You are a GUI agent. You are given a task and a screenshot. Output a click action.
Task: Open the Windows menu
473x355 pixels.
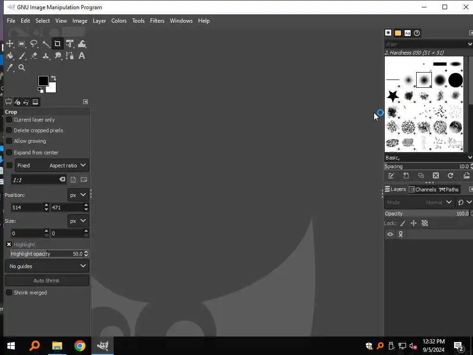pos(181,21)
